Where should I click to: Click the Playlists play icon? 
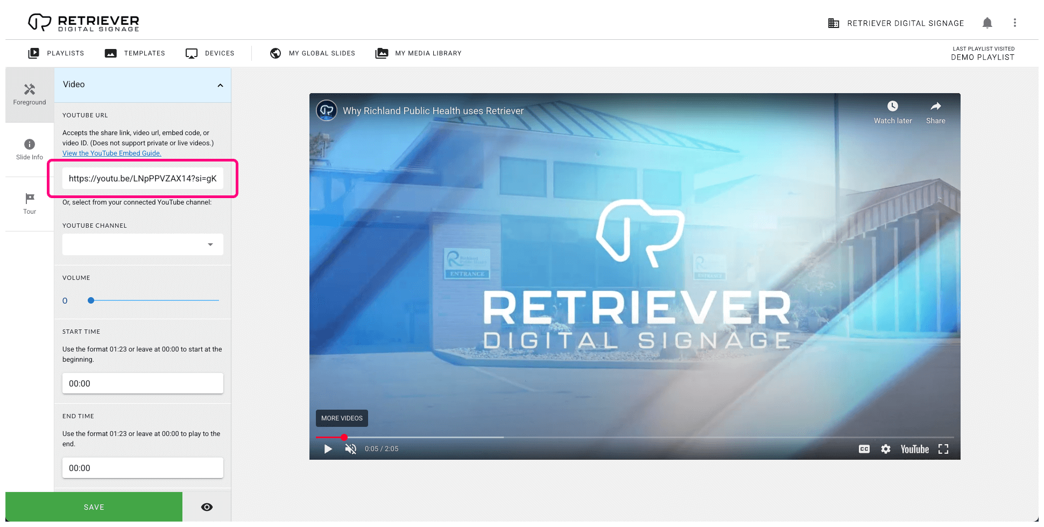(33, 53)
